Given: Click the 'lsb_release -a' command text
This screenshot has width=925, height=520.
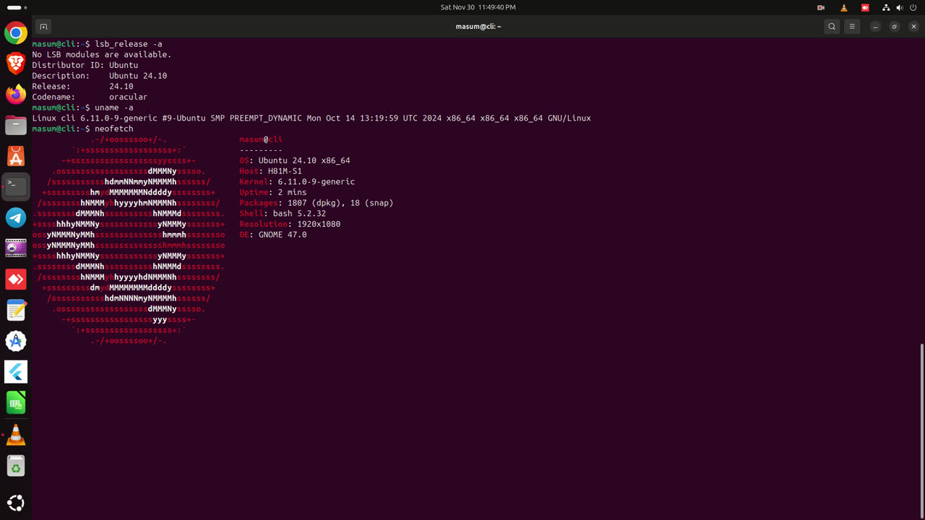Looking at the screenshot, I should point(129,44).
